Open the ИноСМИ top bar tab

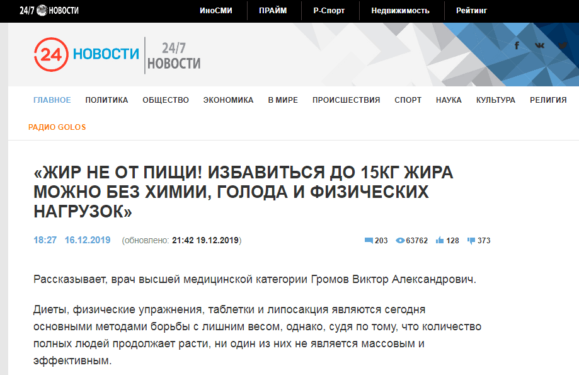click(x=217, y=11)
